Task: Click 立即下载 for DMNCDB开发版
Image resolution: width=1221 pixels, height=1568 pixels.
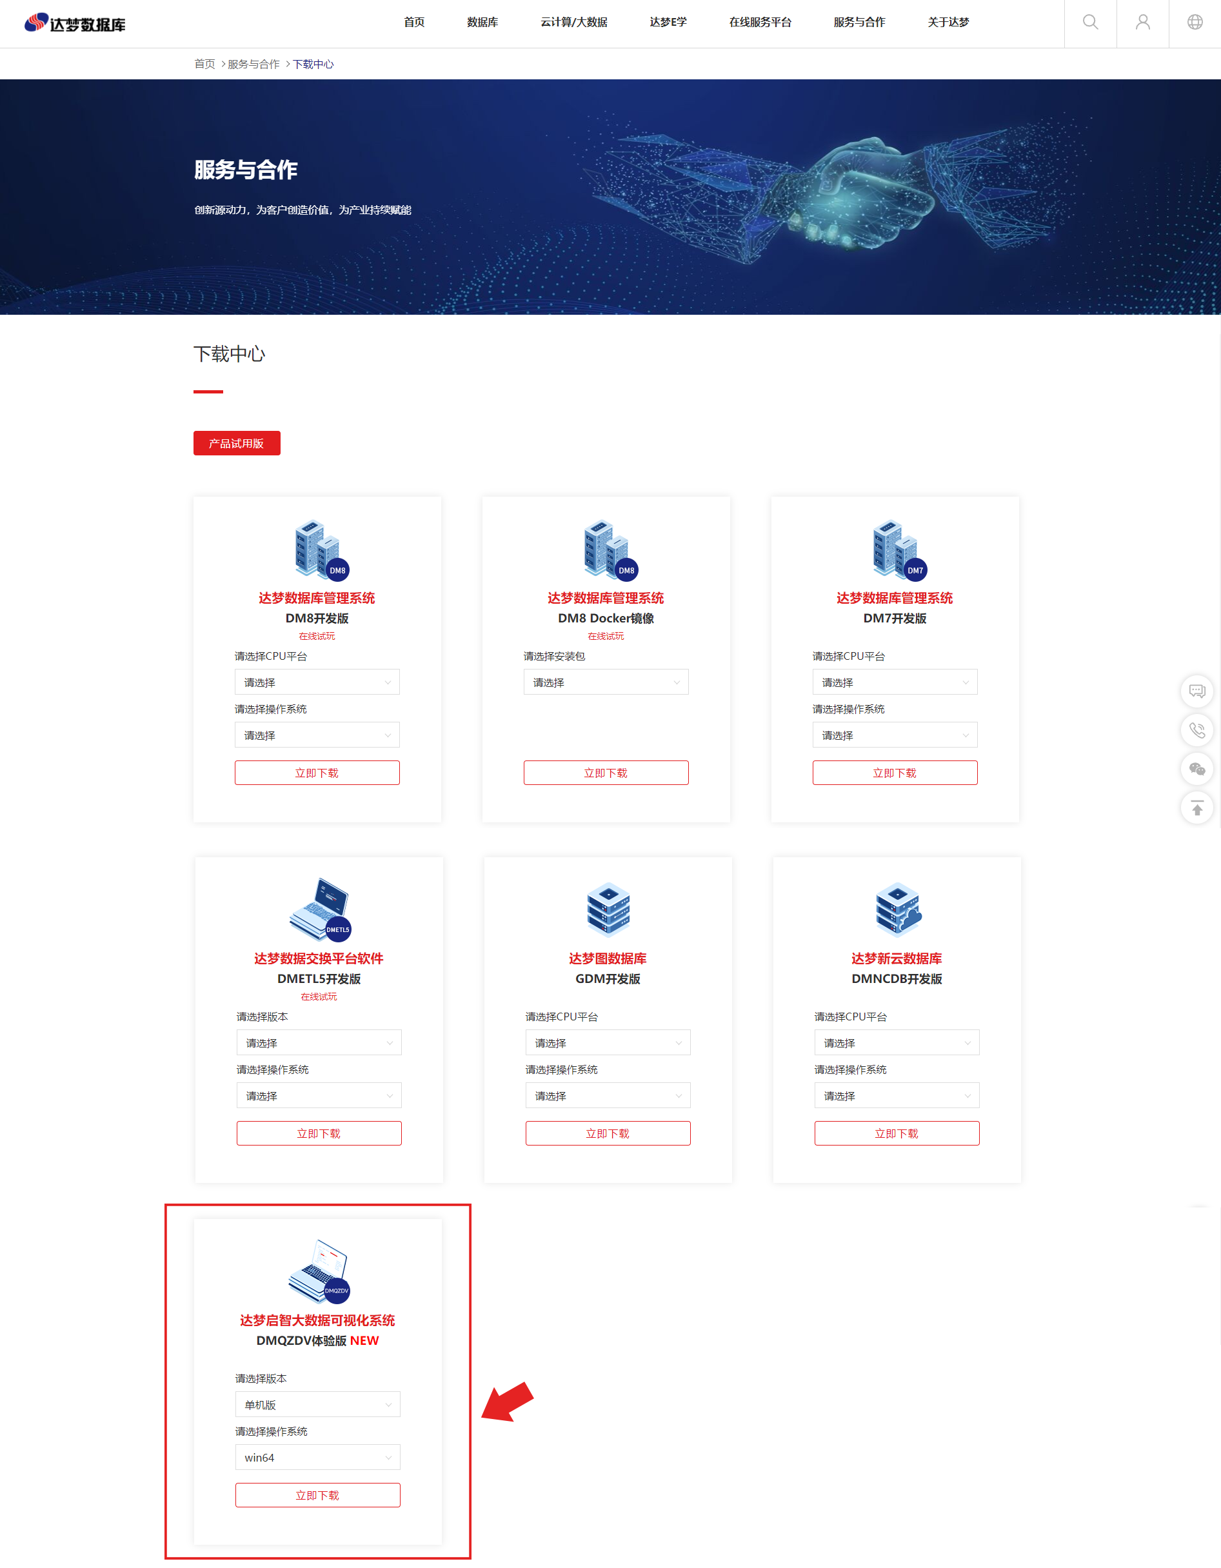Action: (x=897, y=1133)
